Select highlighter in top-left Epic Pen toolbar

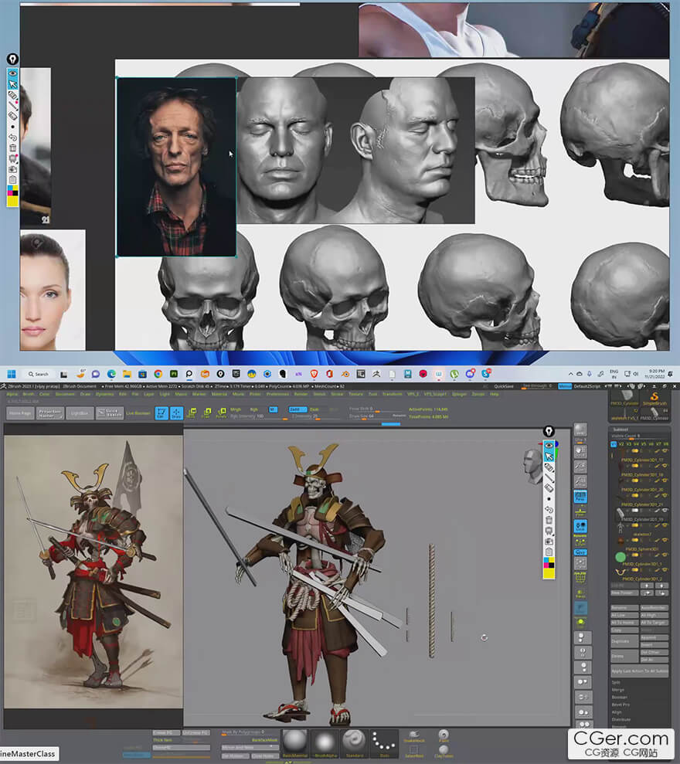pyautogui.click(x=12, y=94)
